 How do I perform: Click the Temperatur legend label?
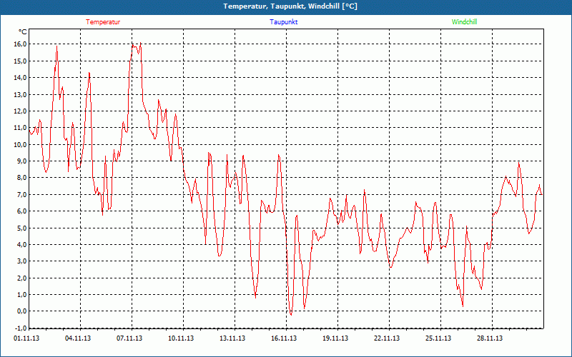pos(103,22)
